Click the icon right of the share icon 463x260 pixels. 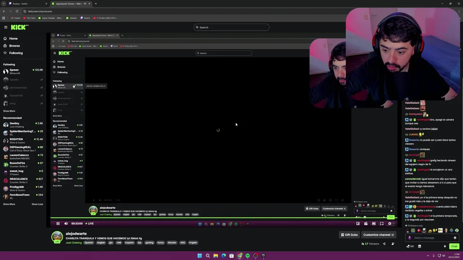point(393,244)
